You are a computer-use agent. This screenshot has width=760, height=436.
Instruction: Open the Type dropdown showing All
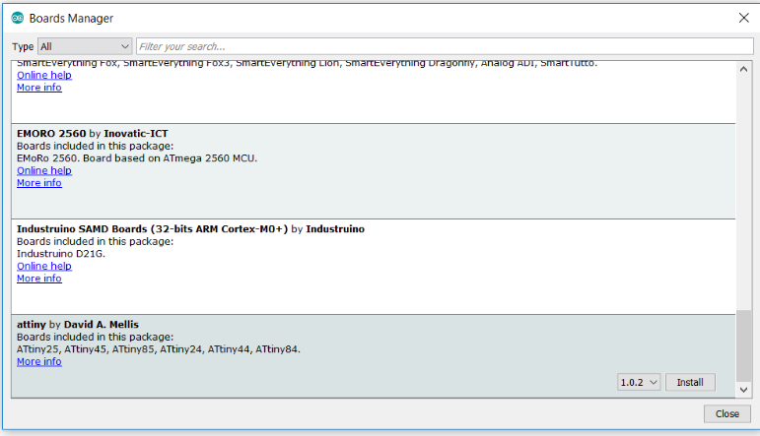(x=85, y=46)
